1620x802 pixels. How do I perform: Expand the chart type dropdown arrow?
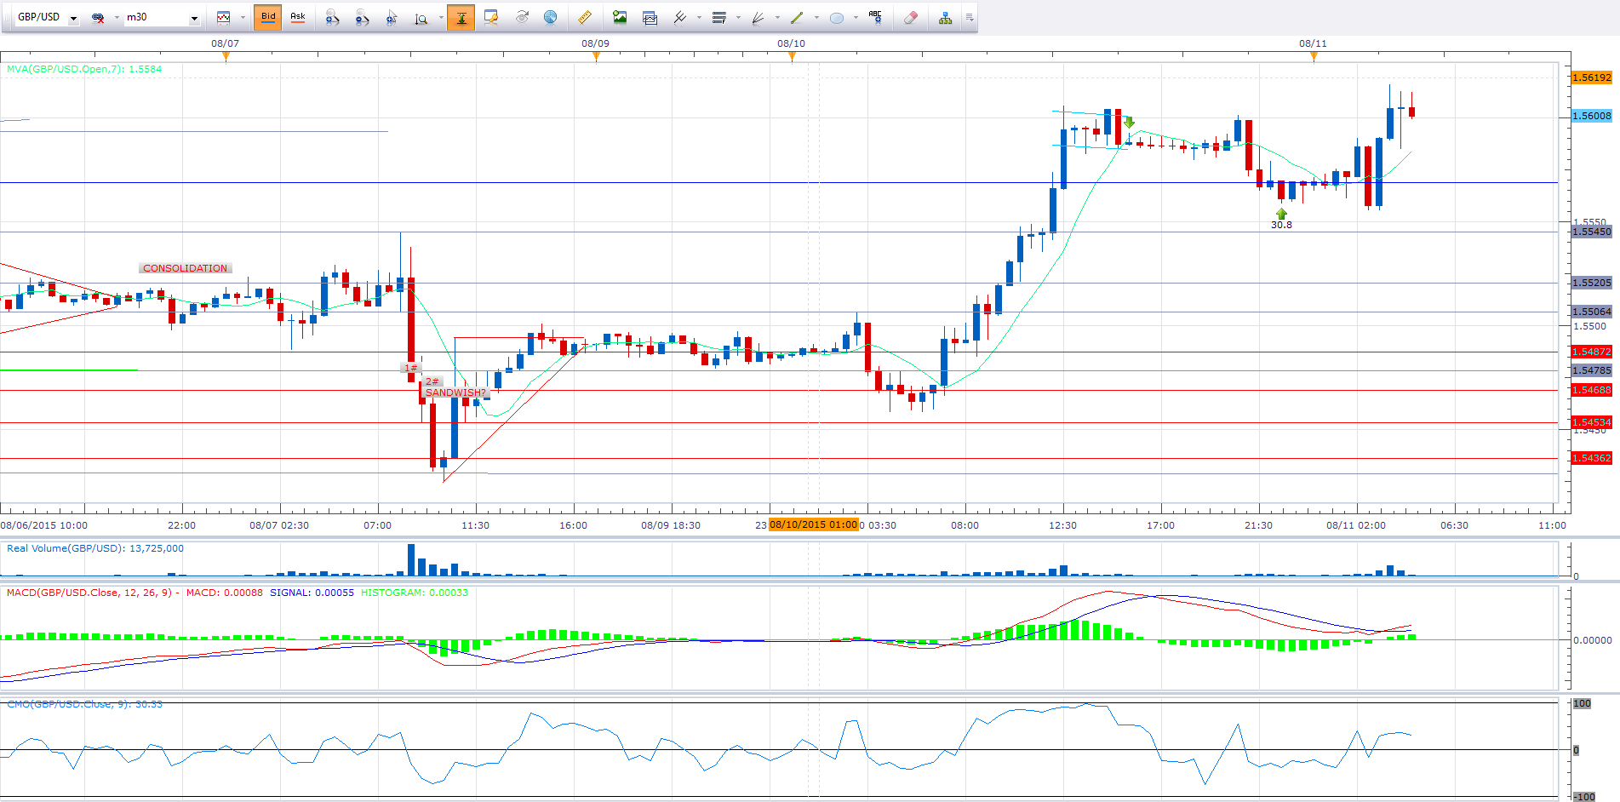tap(243, 18)
